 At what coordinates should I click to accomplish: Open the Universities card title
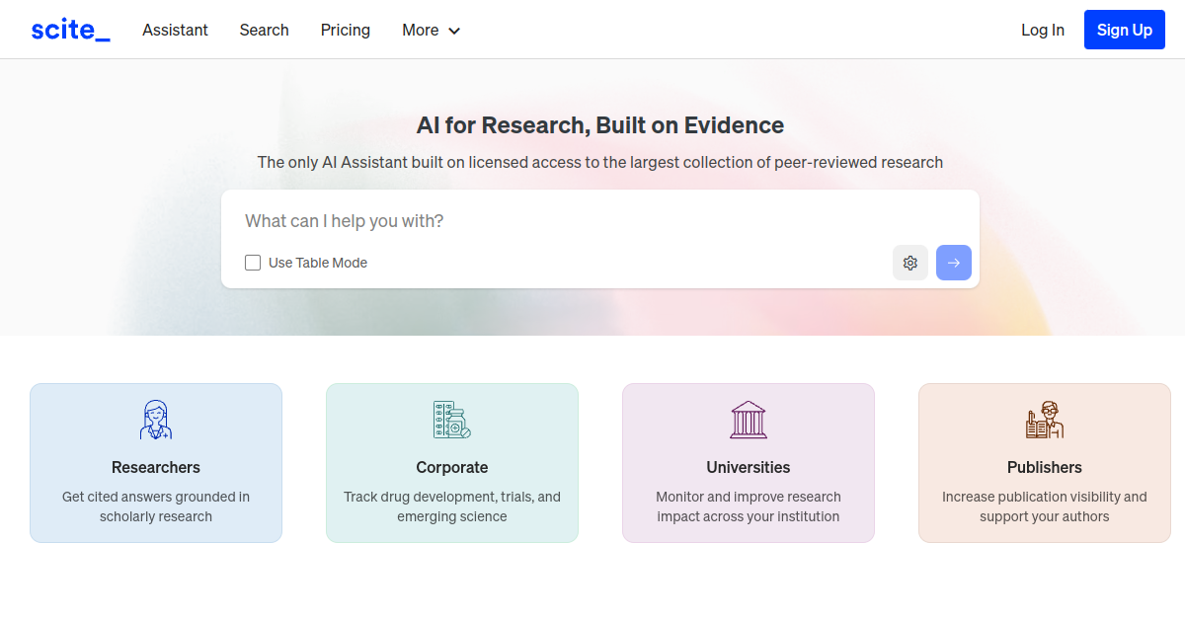749,467
